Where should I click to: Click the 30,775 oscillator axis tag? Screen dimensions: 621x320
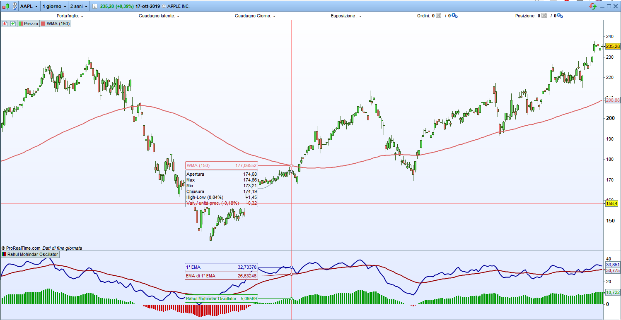tap(613, 270)
